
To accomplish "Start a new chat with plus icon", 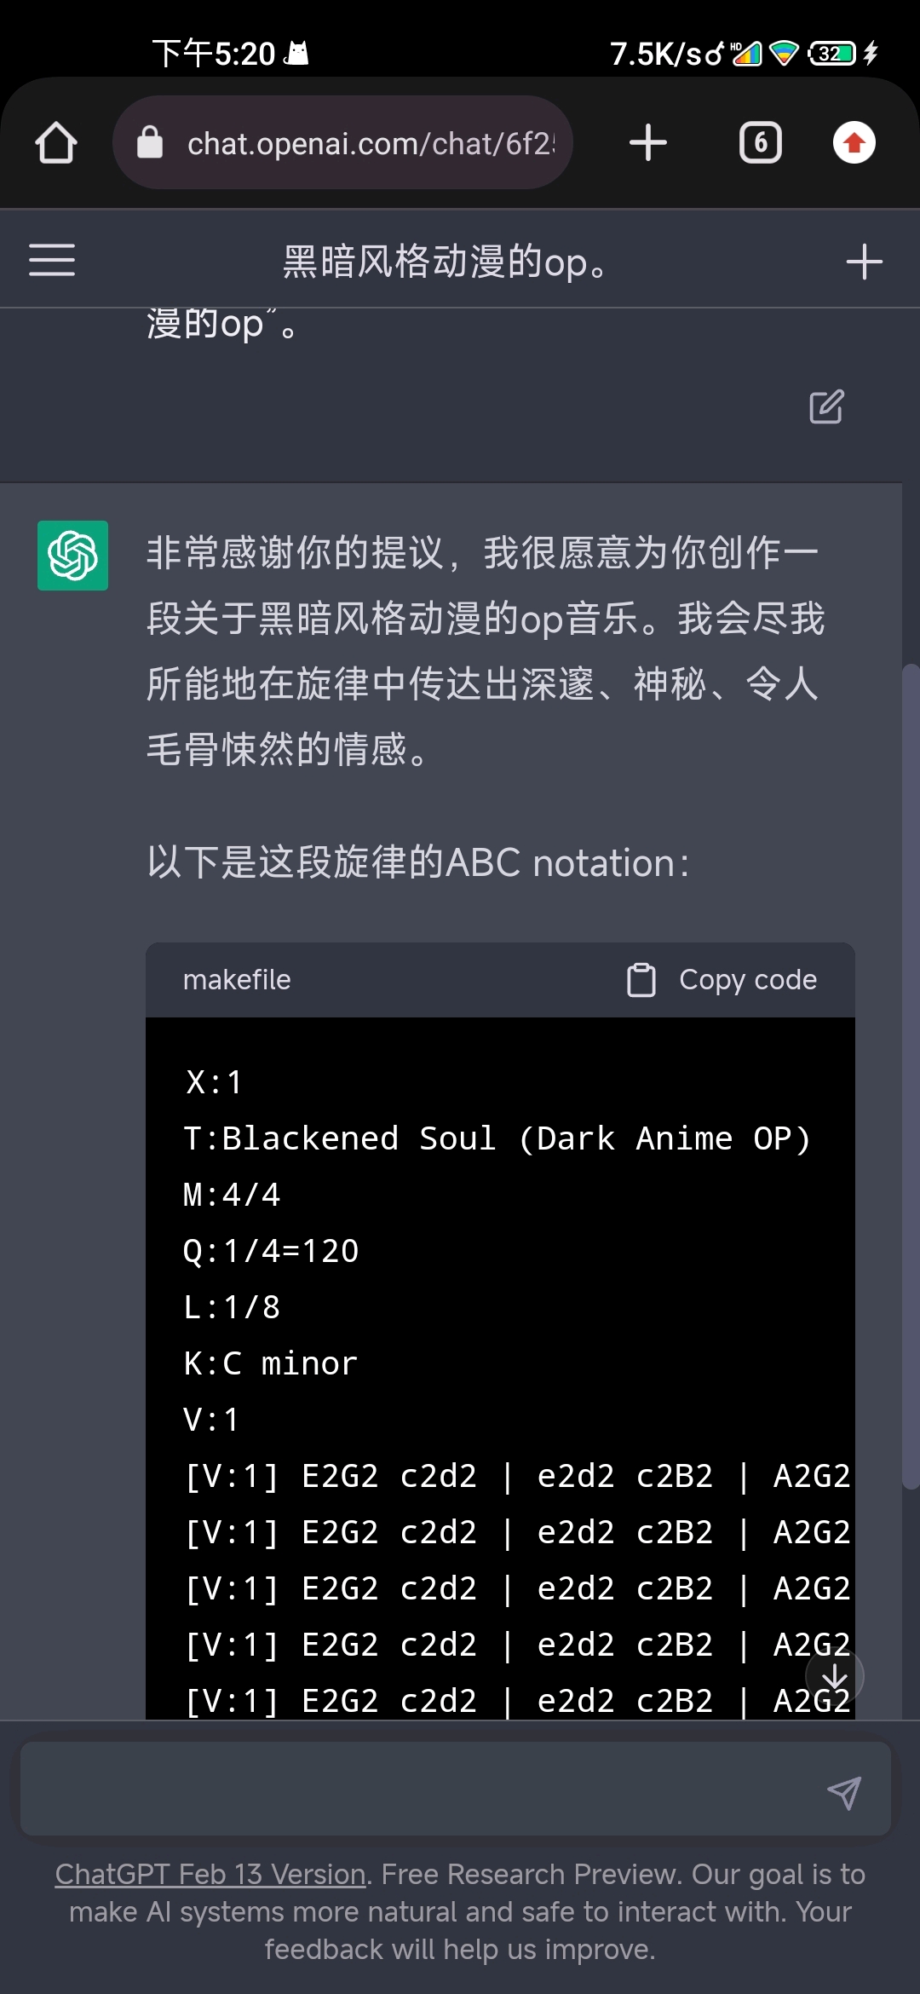I will (865, 262).
